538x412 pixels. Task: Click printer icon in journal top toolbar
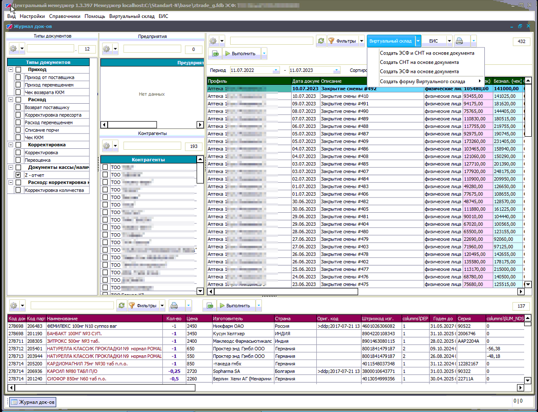459,41
